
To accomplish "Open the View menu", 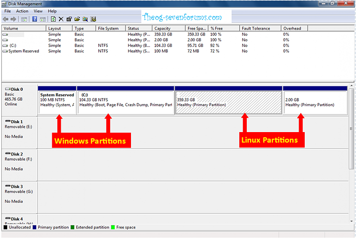I will (38, 11).
